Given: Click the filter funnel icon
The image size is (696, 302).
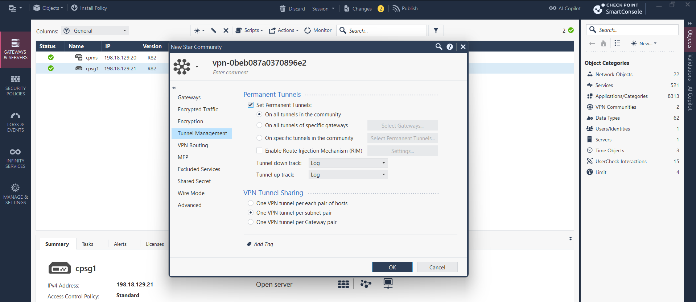Looking at the screenshot, I should point(436,30).
